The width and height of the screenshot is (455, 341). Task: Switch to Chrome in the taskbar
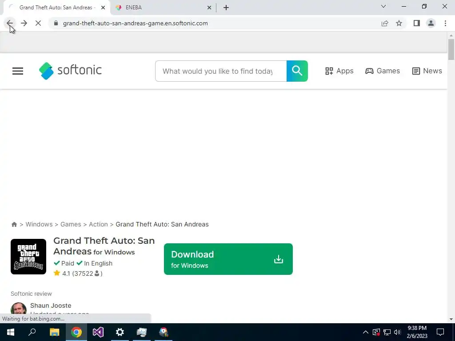(76, 332)
